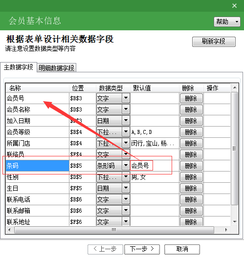This screenshot has width=244, height=259.
Task: Click 取消 to cancel the wizard
Action: pos(182,249)
